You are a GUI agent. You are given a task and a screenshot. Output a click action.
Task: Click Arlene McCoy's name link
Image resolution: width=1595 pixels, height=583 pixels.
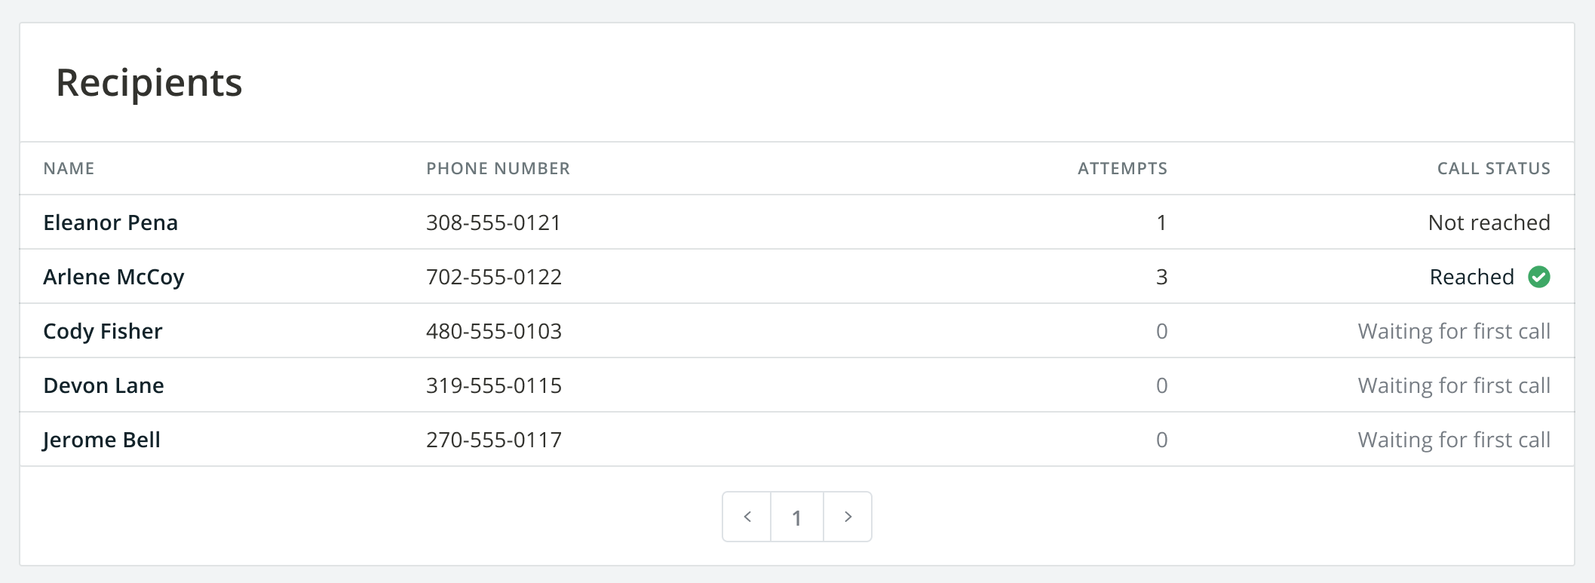(x=114, y=277)
